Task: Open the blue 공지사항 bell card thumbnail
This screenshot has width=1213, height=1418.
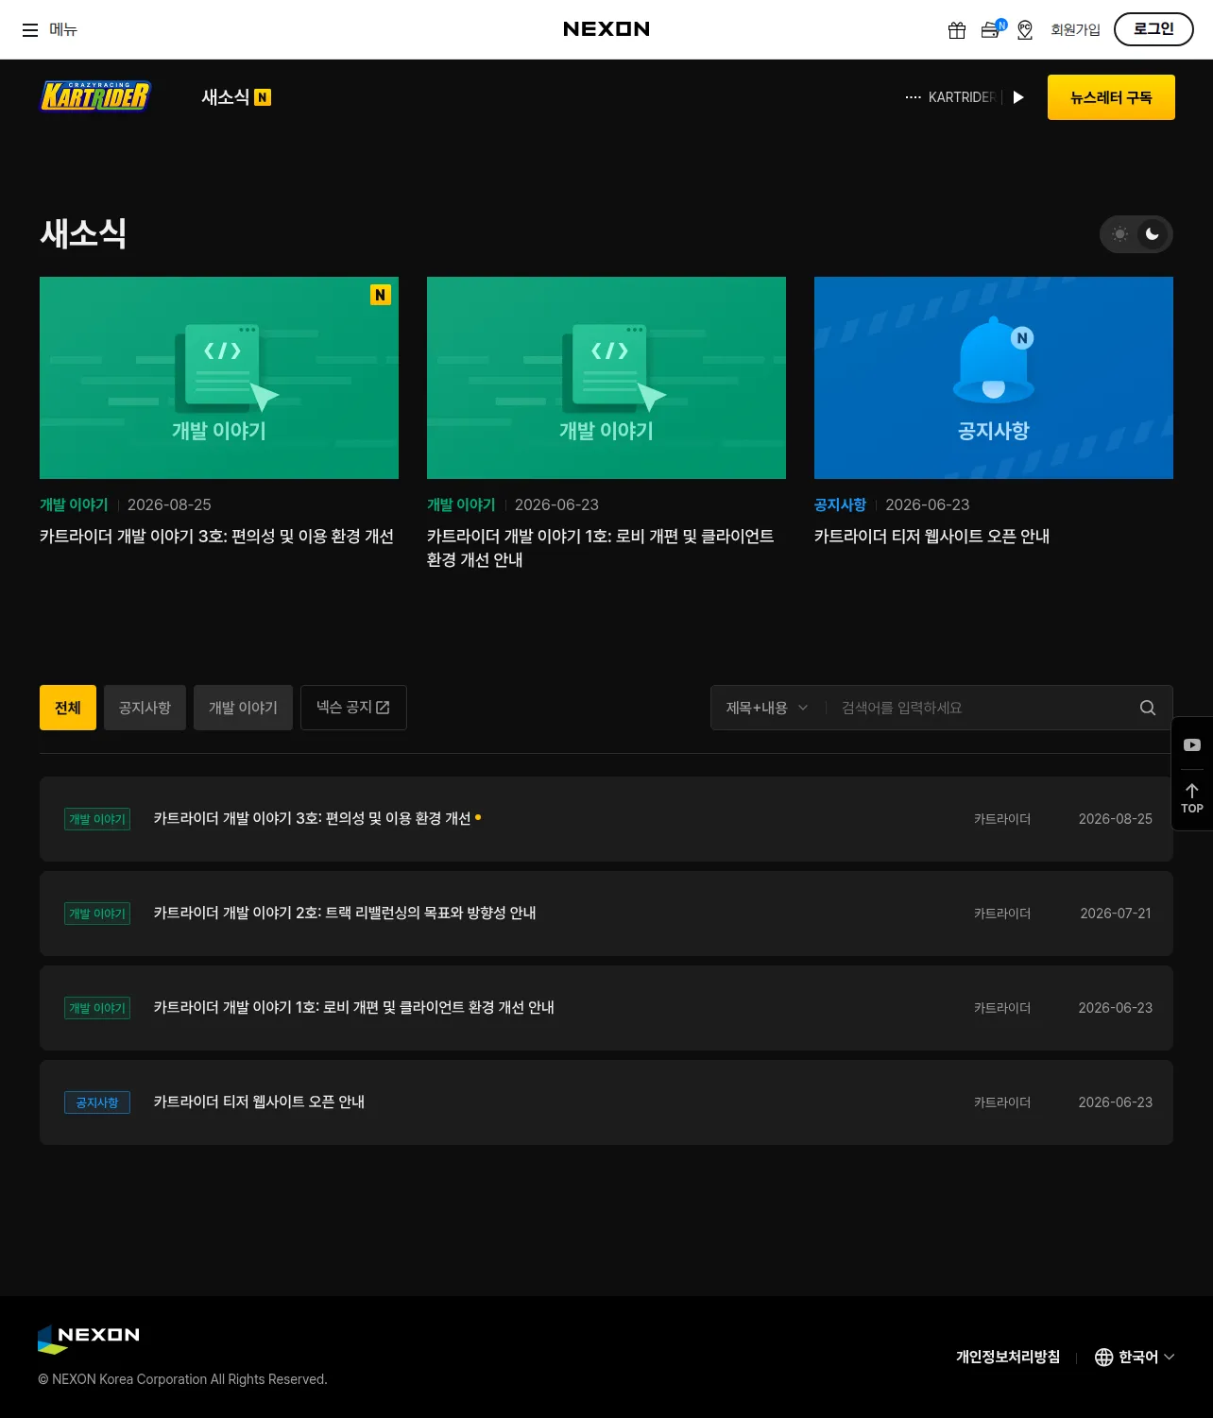Action: pyautogui.click(x=994, y=378)
